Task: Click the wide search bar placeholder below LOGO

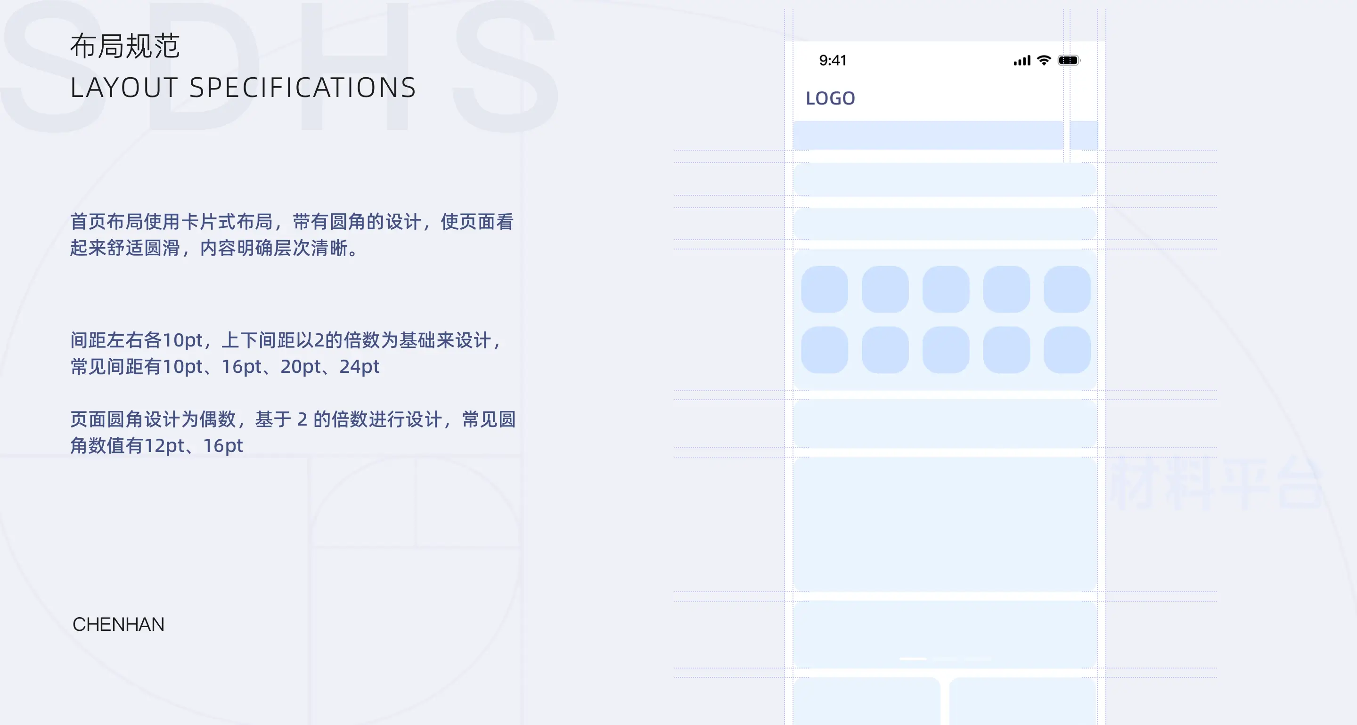Action: (x=928, y=135)
